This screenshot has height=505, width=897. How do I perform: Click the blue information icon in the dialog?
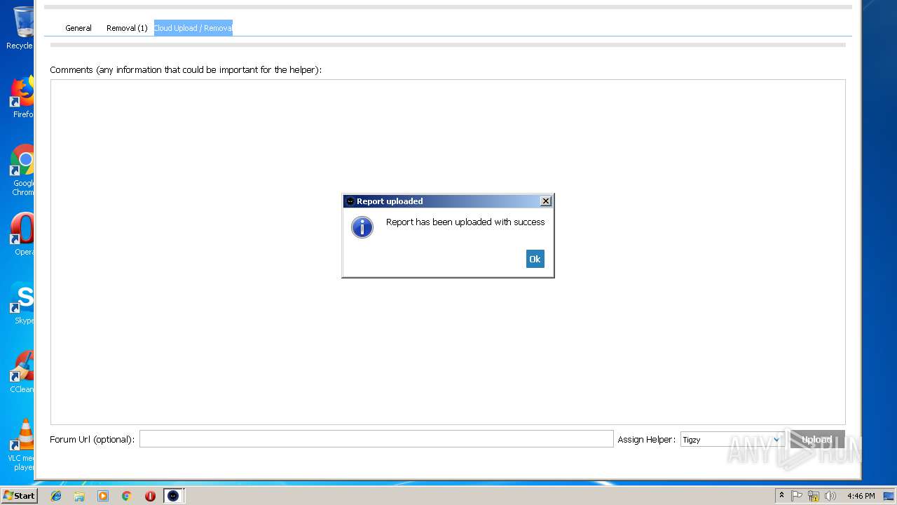click(362, 227)
